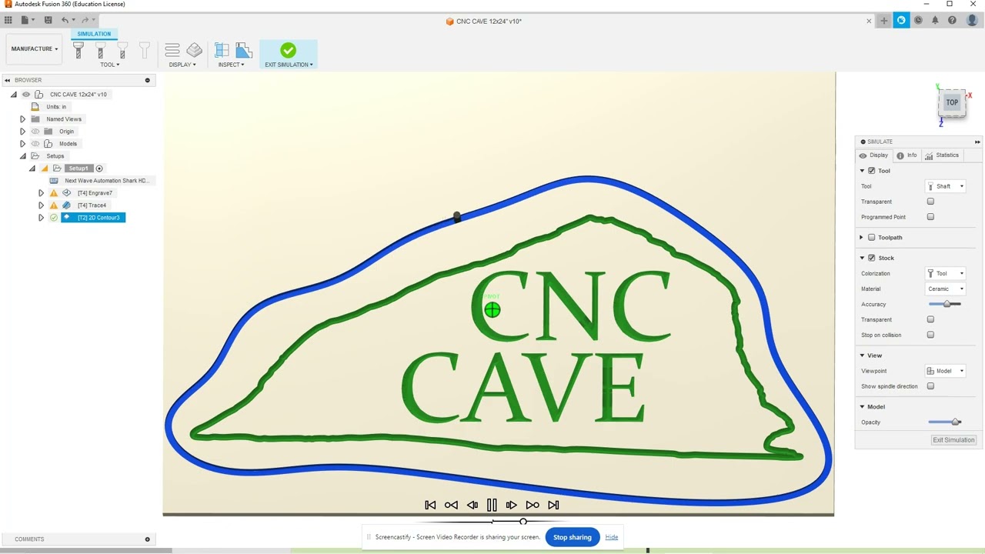Open the EXIT SIMULATION menu label
985x554 pixels.
(x=289, y=65)
